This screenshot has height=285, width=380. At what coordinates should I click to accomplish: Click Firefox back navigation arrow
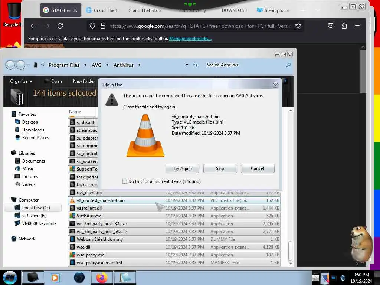click(x=33, y=26)
